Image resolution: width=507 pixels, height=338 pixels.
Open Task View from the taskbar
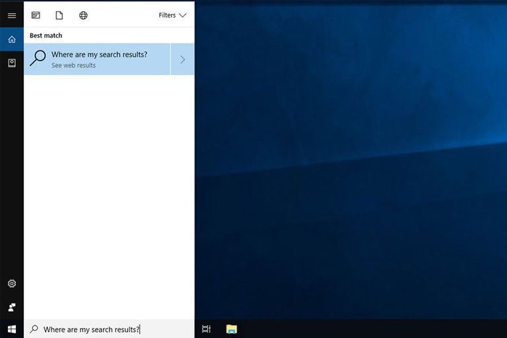206,329
